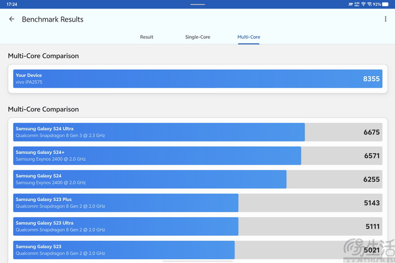Select the Samsung Galaxy S23 Ultra entry
This screenshot has width=395, height=263.
[197, 227]
